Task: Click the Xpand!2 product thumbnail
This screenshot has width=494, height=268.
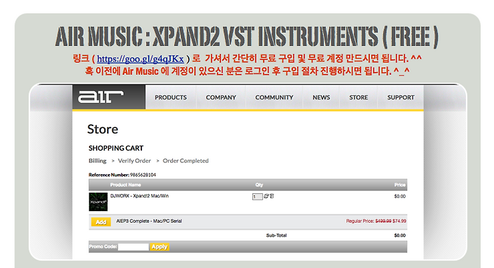Action: [98, 202]
